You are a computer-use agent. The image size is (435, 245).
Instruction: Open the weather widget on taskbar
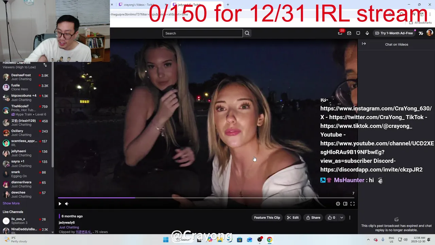click(15, 240)
